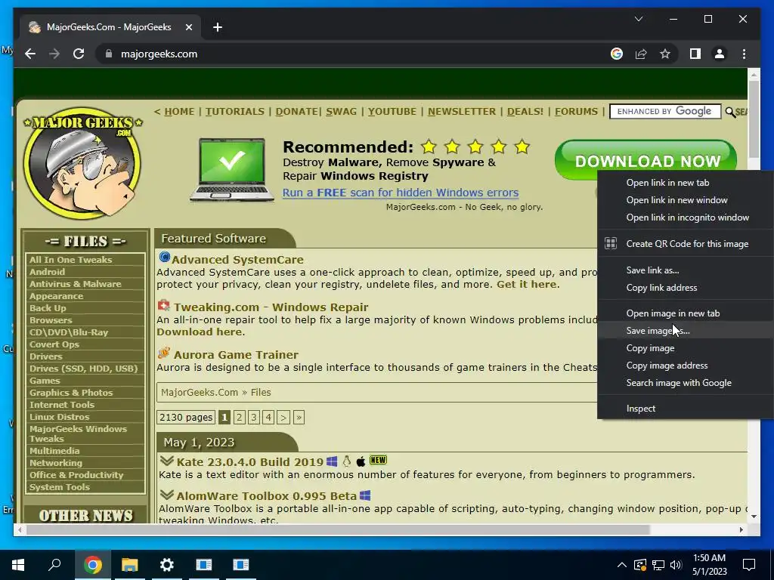The width and height of the screenshot is (774, 580).
Task: Select Create QR Code for this image
Action: tap(686, 244)
